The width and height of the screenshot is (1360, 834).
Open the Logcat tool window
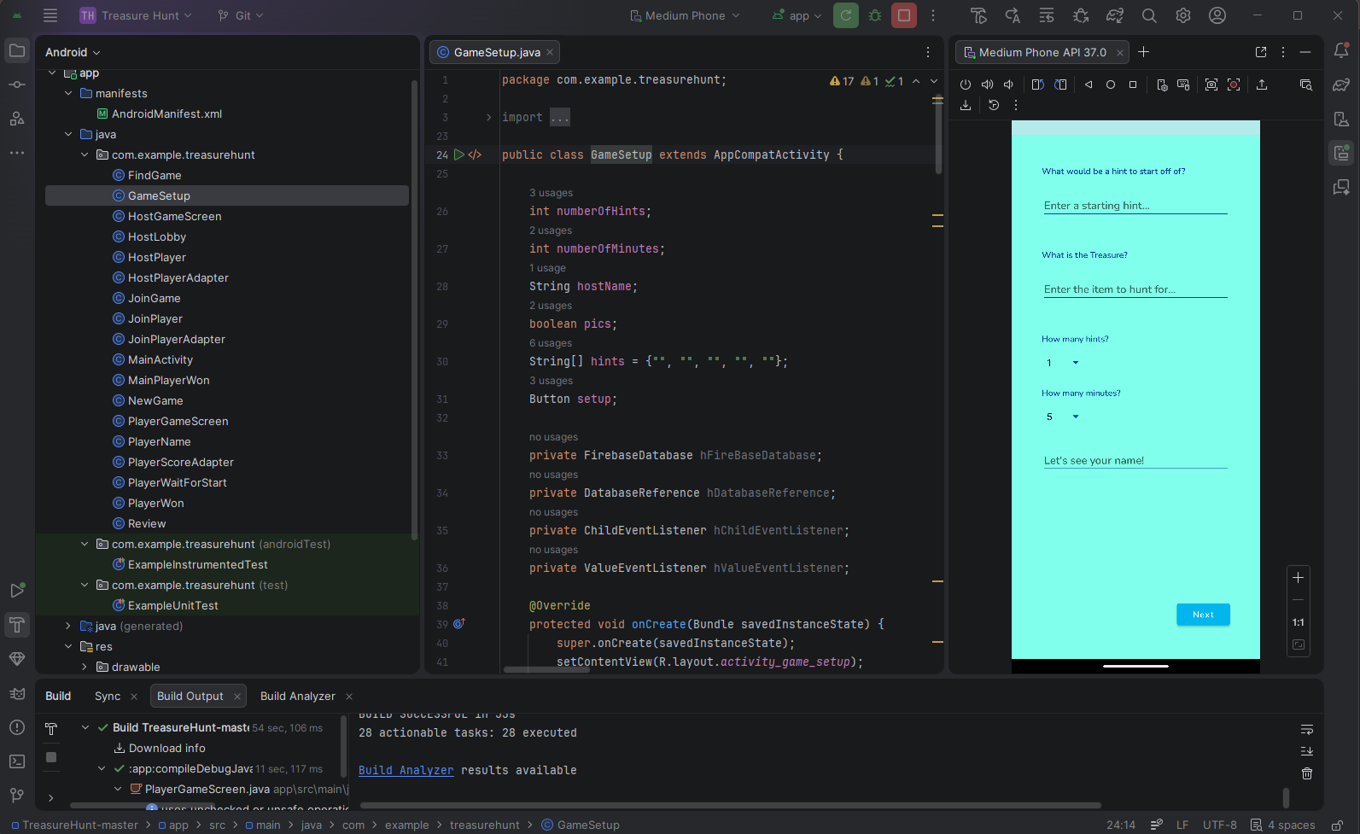coord(17,693)
